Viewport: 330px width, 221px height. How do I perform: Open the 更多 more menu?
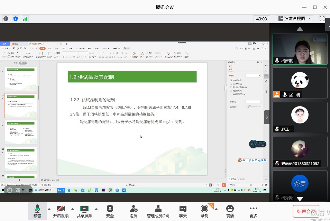pyautogui.click(x=253, y=211)
